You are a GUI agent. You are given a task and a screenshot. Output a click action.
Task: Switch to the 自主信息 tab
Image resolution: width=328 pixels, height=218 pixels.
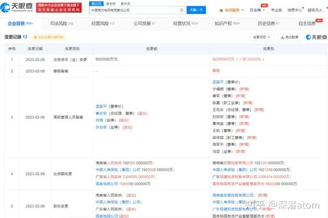coord(307,23)
